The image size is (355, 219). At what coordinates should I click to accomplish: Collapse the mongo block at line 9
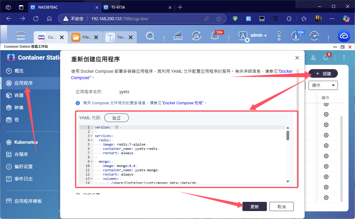point(92,161)
